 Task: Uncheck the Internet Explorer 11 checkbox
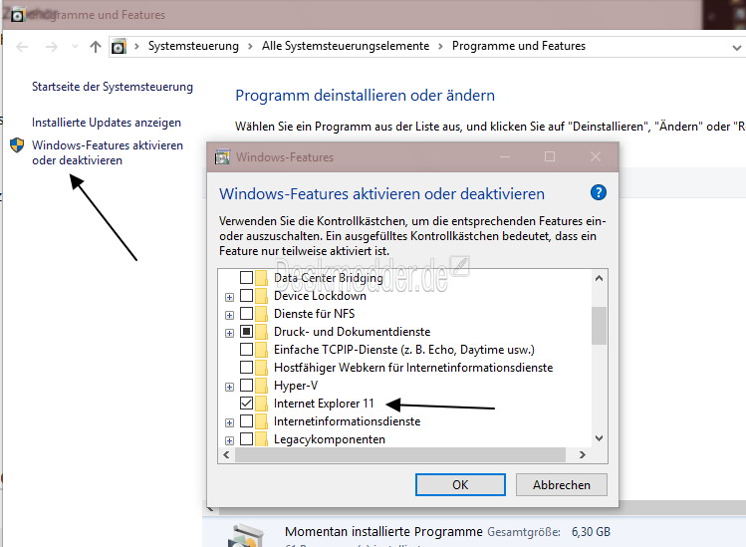click(246, 404)
